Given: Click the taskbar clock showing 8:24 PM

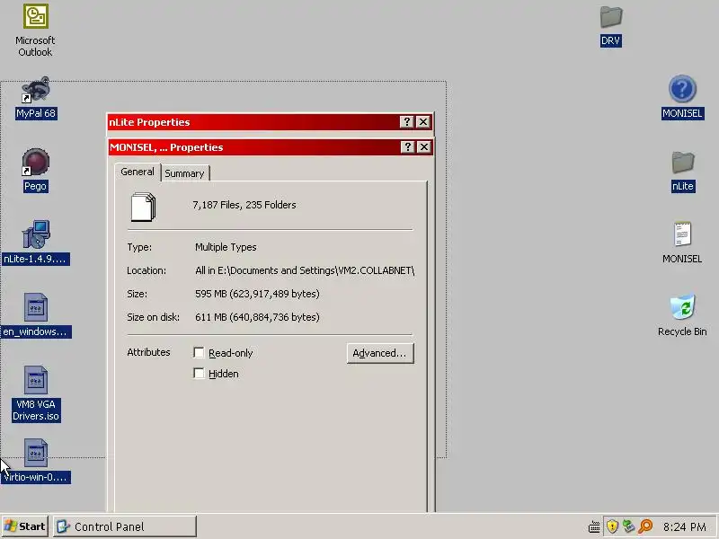Looking at the screenshot, I should (685, 526).
